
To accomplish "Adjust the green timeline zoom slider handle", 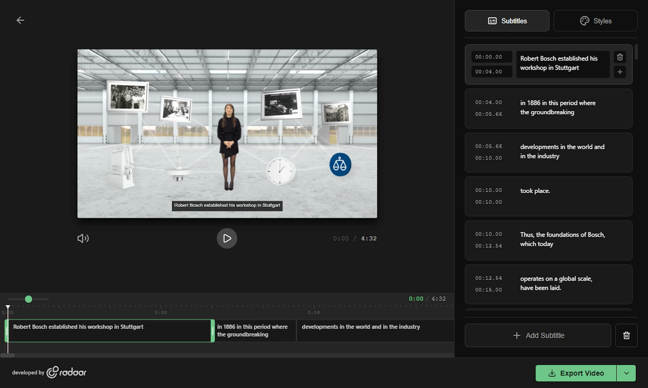I will click(28, 299).
